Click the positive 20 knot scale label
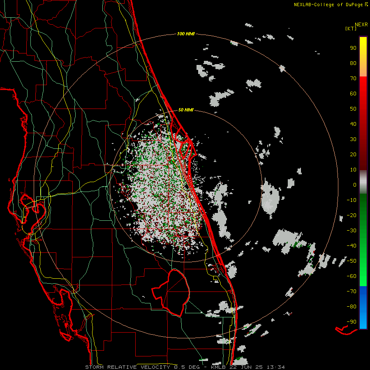 (x=353, y=155)
